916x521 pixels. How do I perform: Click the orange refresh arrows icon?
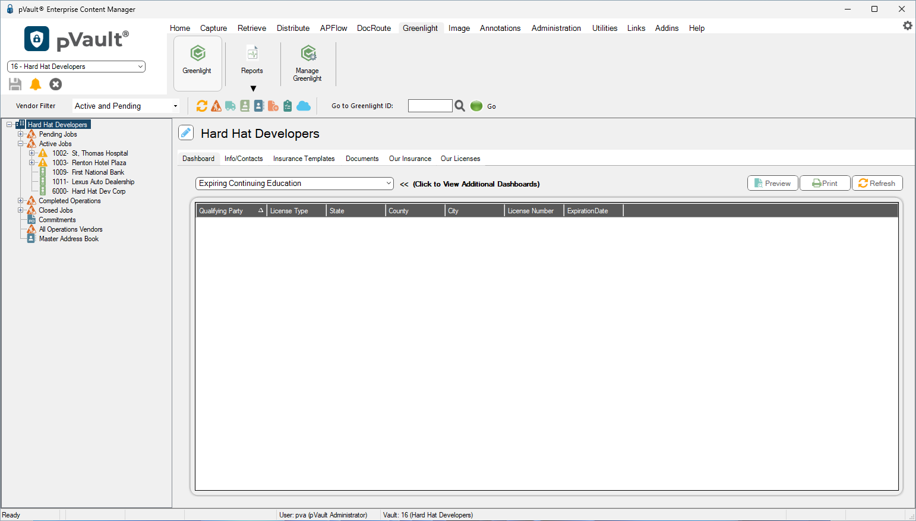[x=202, y=106]
